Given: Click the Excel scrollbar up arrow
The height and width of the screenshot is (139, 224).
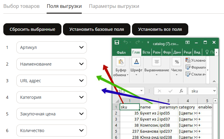Looking at the screenshot, I should (215, 101).
